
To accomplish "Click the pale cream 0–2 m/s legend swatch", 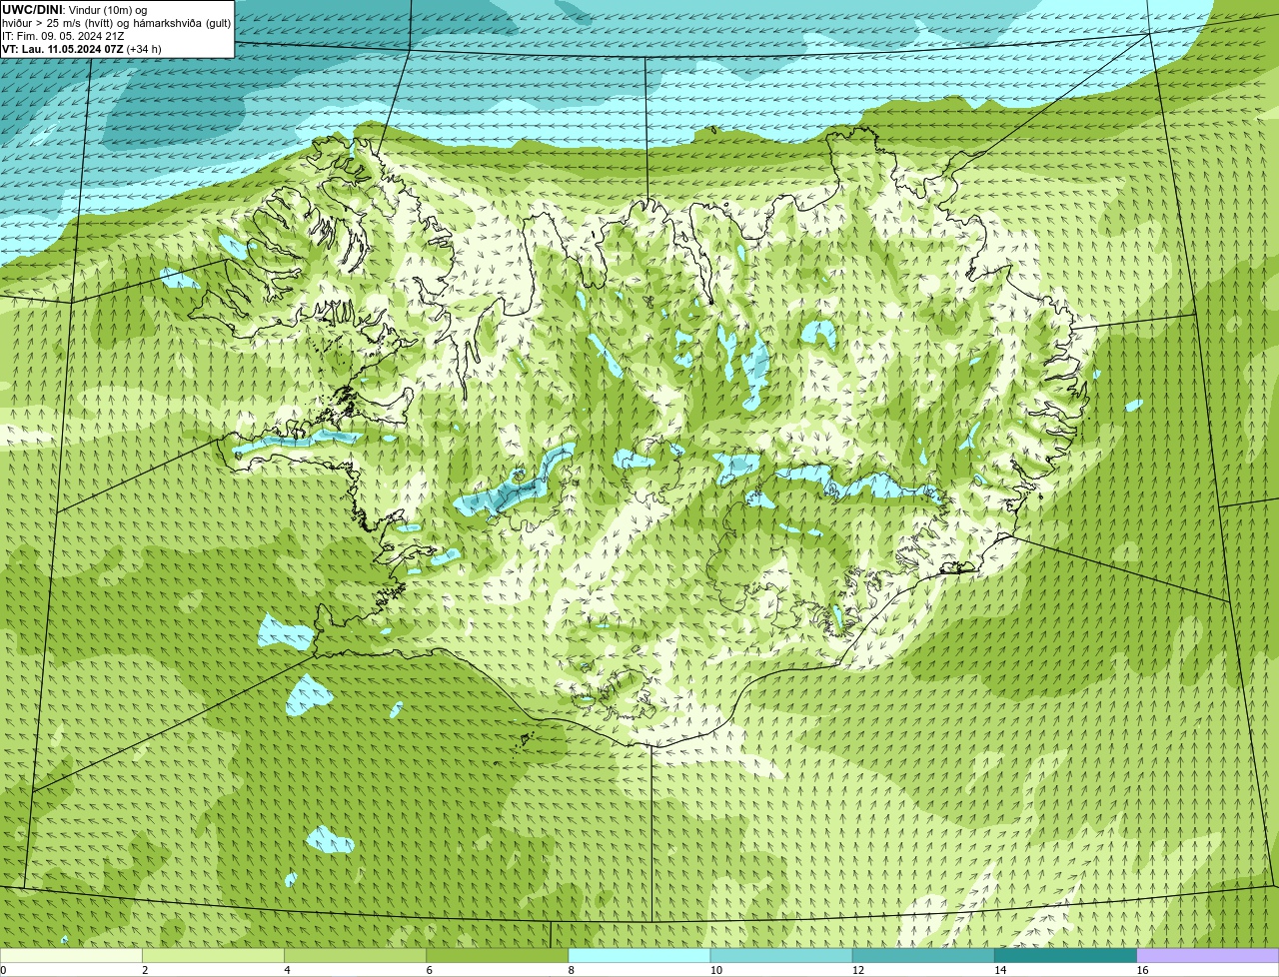I will 71,956.
